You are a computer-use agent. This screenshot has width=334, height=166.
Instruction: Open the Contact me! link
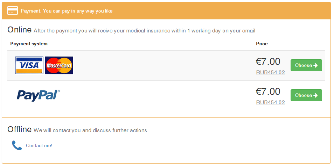coord(39,146)
